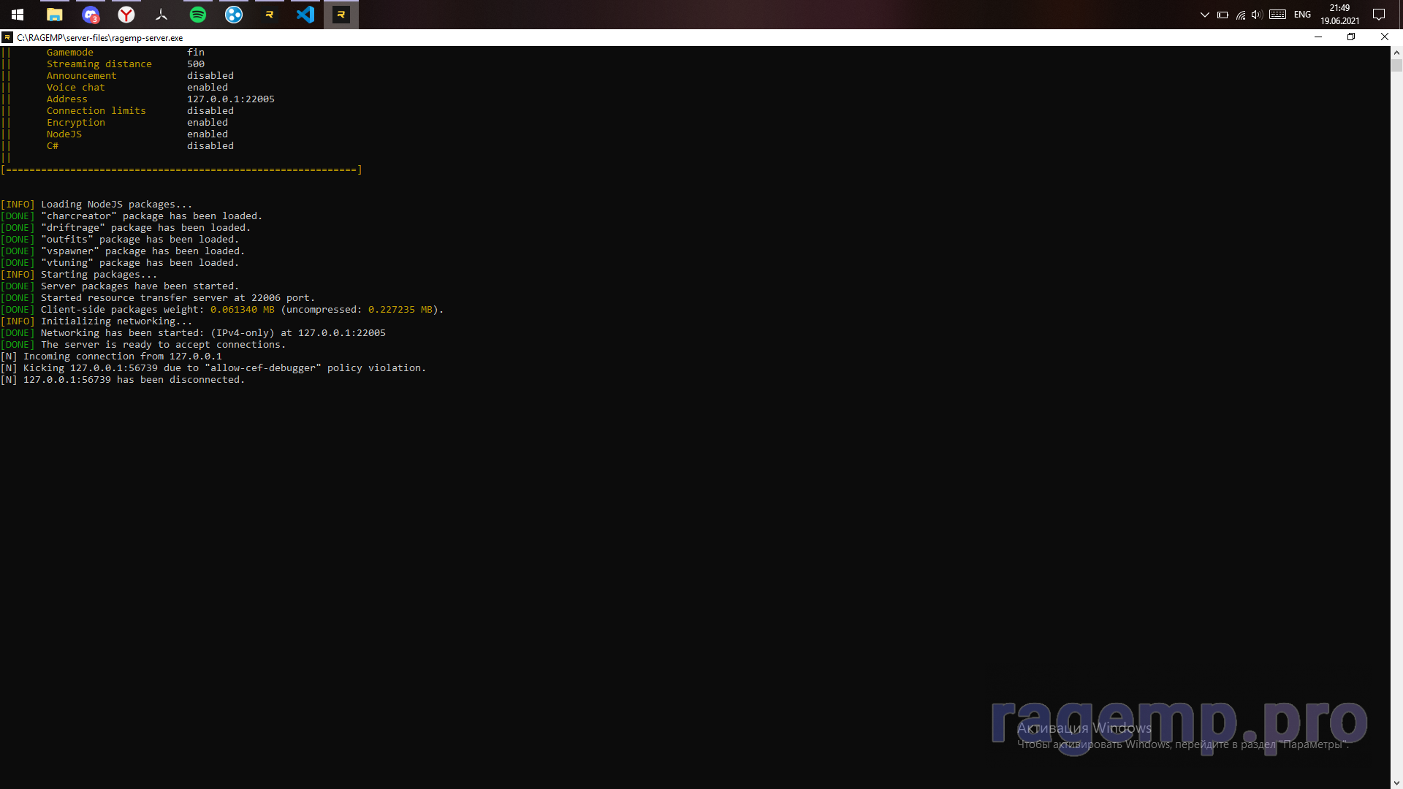Click the 'Initializing networking...' line
This screenshot has width=1403, height=789.
tap(96, 321)
